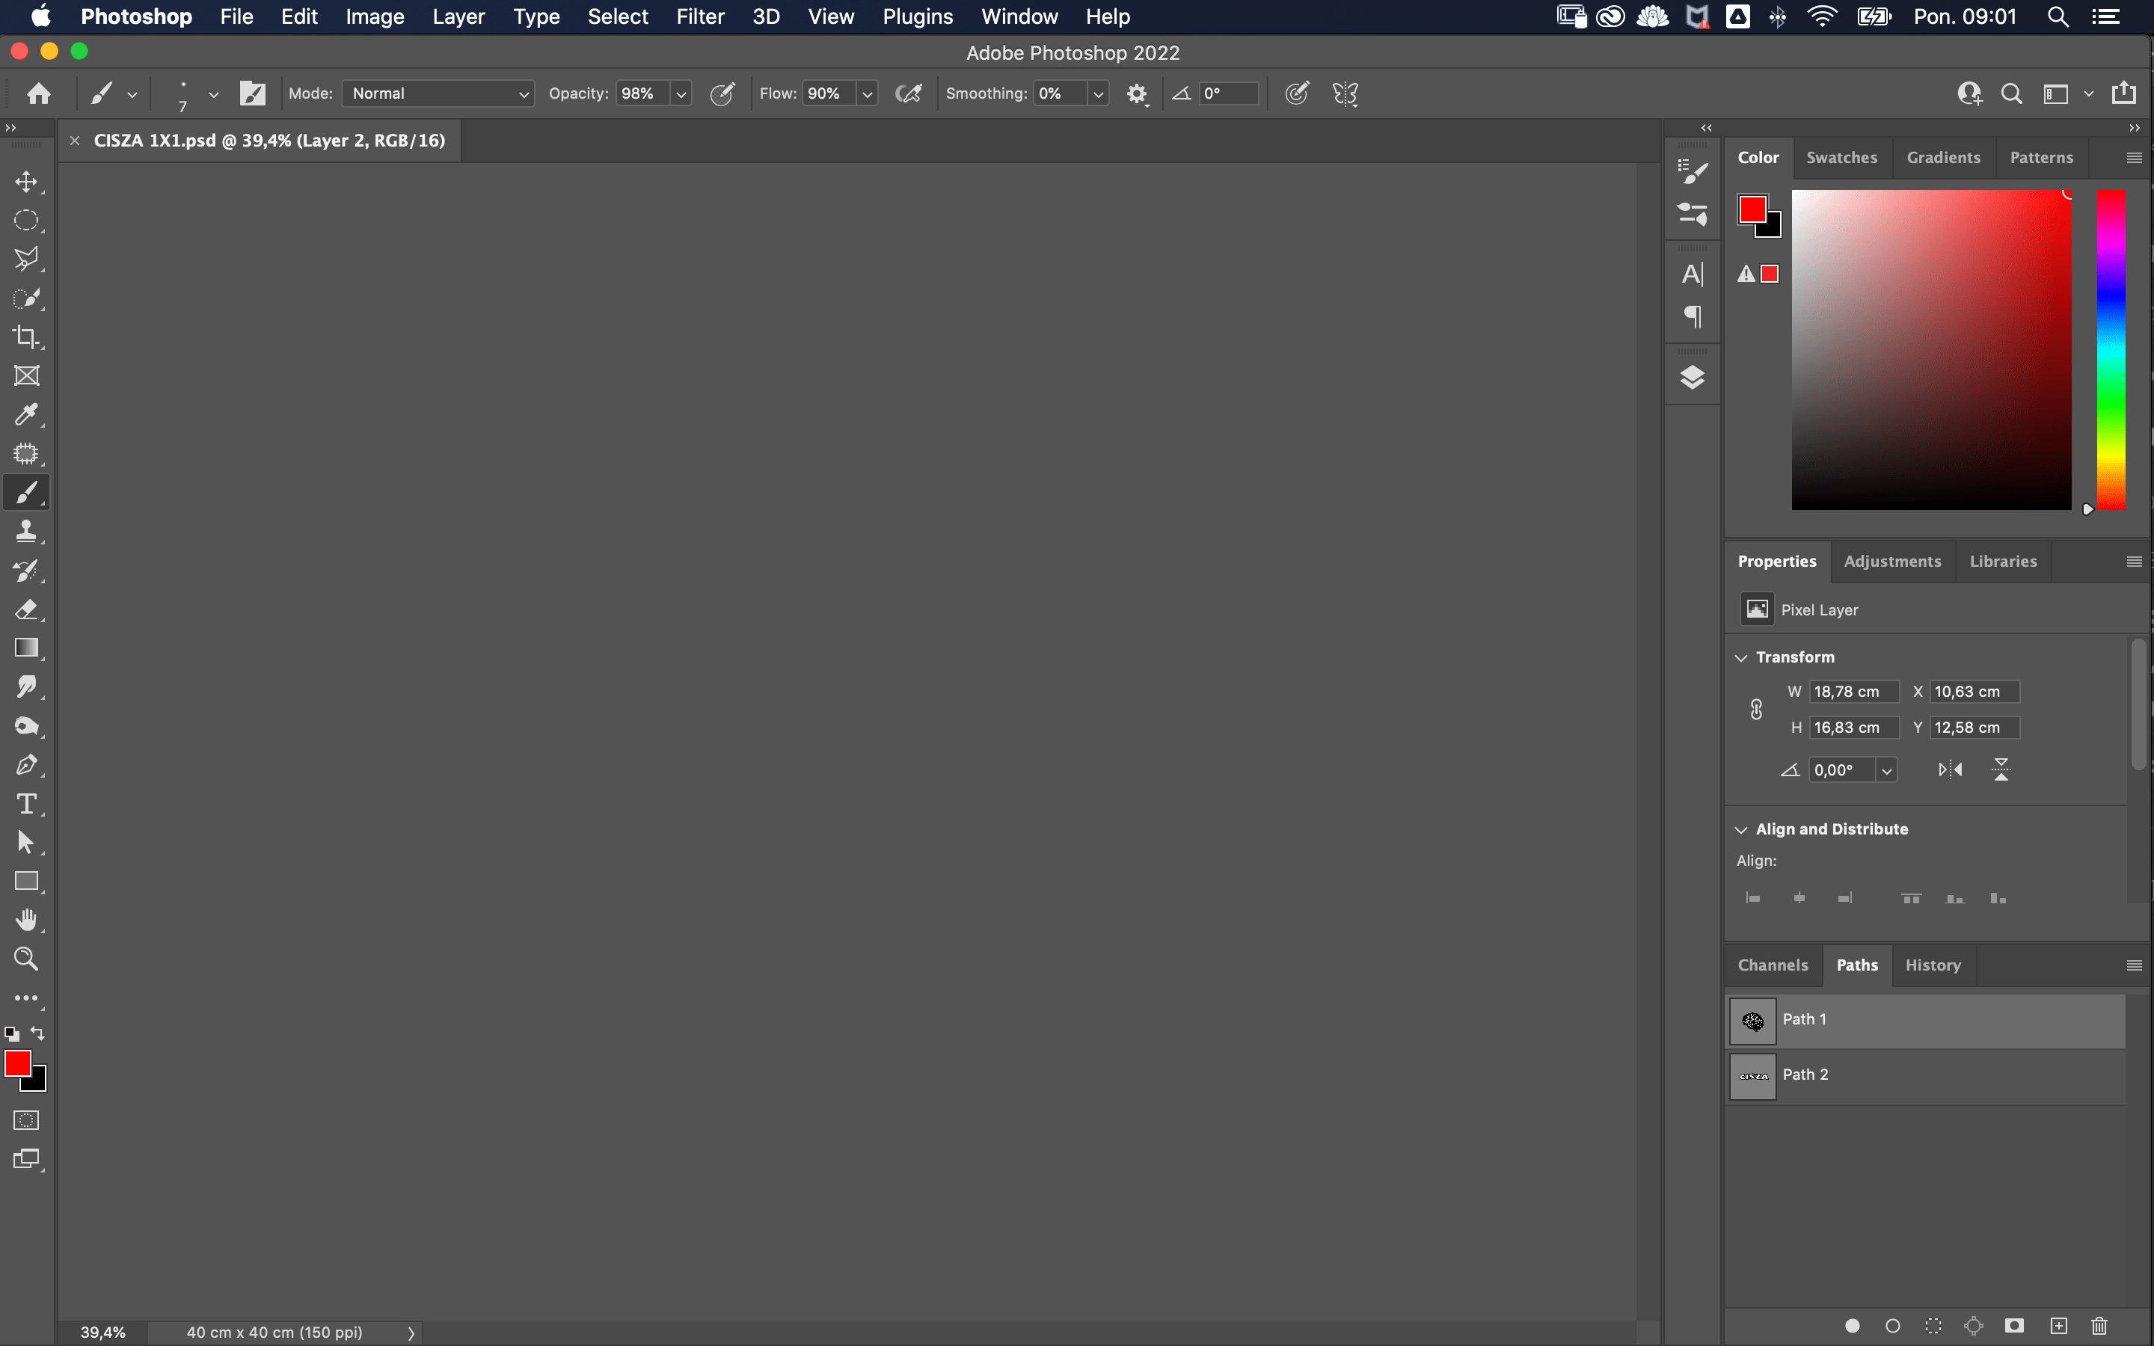Select the Horizontal Type tool
The height and width of the screenshot is (1346, 2154).
26,804
